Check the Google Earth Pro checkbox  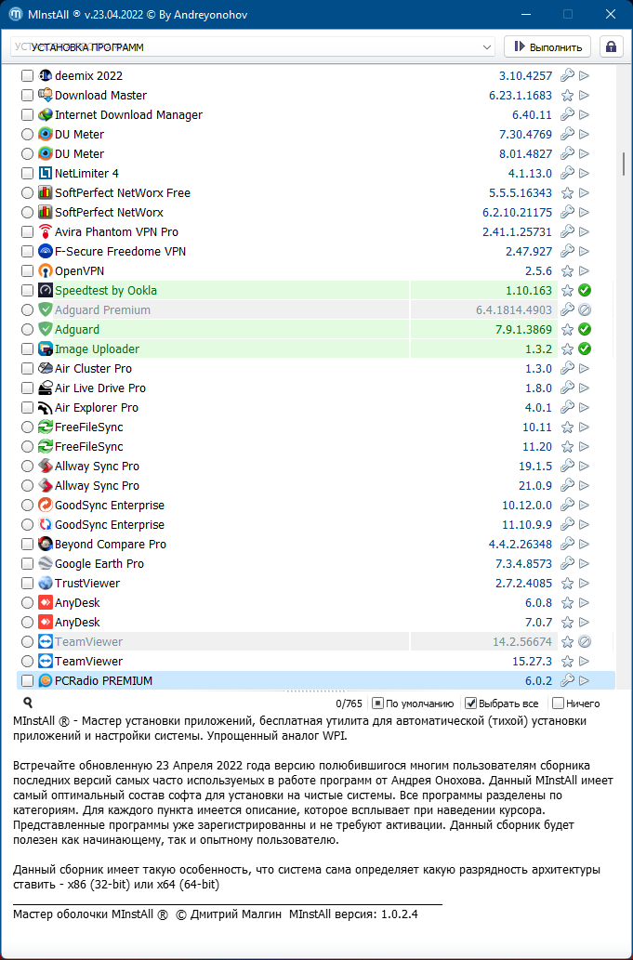point(27,564)
